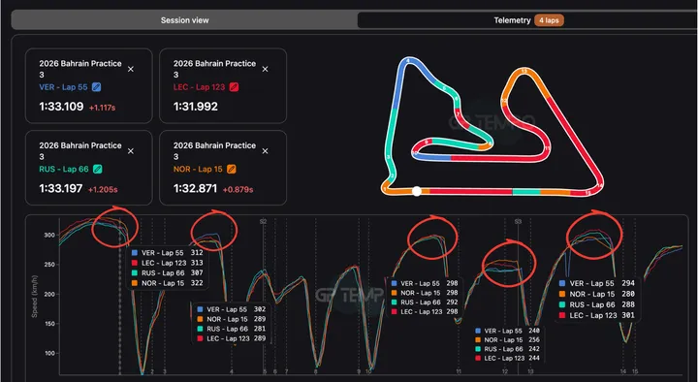
Task: Open the Telemetry tab
Action: point(527,20)
